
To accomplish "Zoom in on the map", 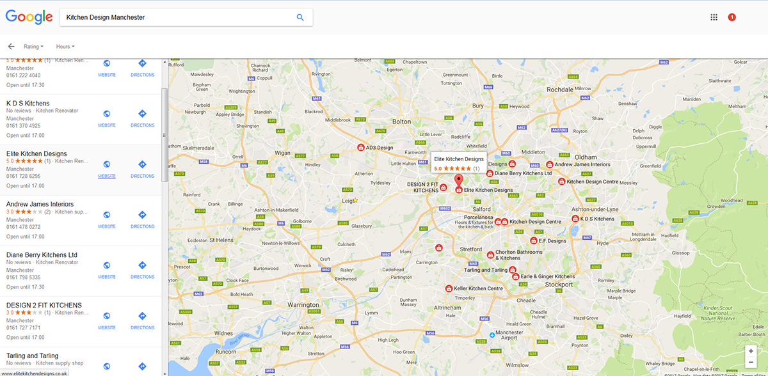I will 751,351.
